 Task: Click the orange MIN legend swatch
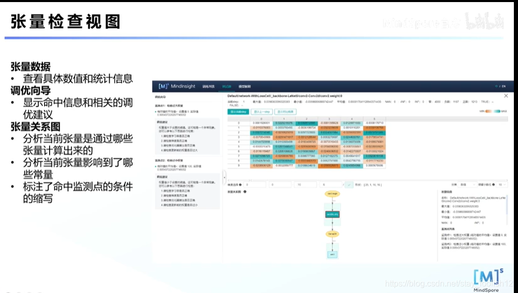point(489,111)
